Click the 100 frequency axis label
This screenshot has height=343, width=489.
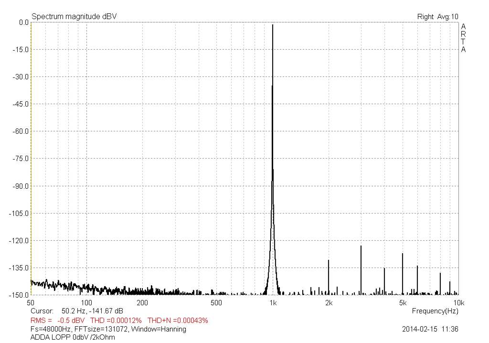point(86,303)
